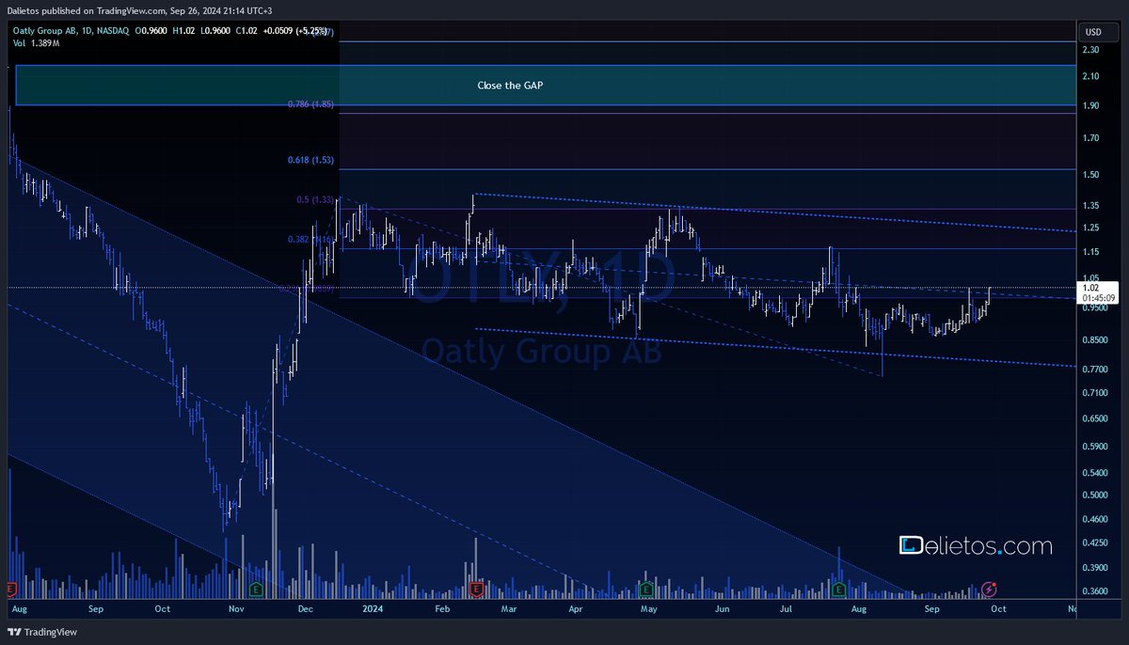Image resolution: width=1129 pixels, height=645 pixels.
Task: Click the Apr label on time axis
Action: 576,609
